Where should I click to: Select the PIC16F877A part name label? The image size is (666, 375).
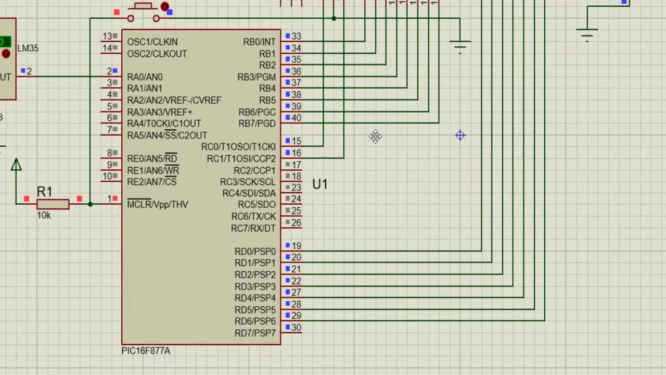146,351
